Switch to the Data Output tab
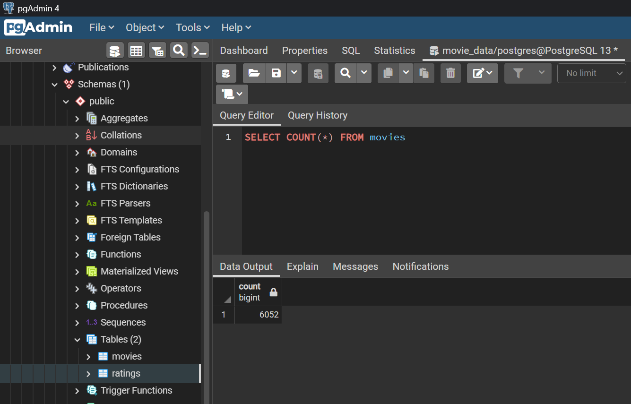 tap(246, 266)
